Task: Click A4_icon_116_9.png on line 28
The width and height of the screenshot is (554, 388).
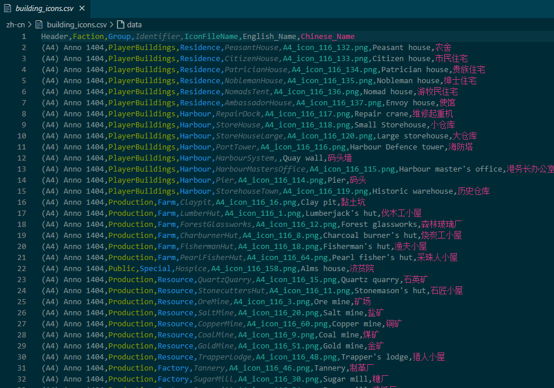Action: tap(276, 335)
